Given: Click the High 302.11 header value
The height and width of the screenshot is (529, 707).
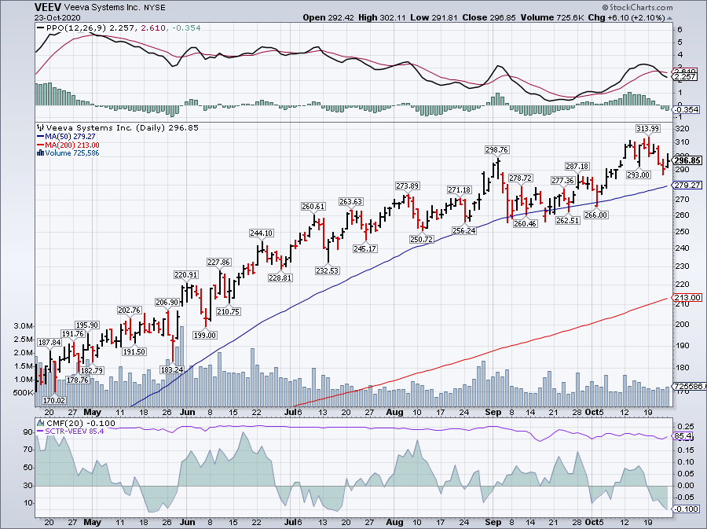Looking at the screenshot, I should [382, 18].
